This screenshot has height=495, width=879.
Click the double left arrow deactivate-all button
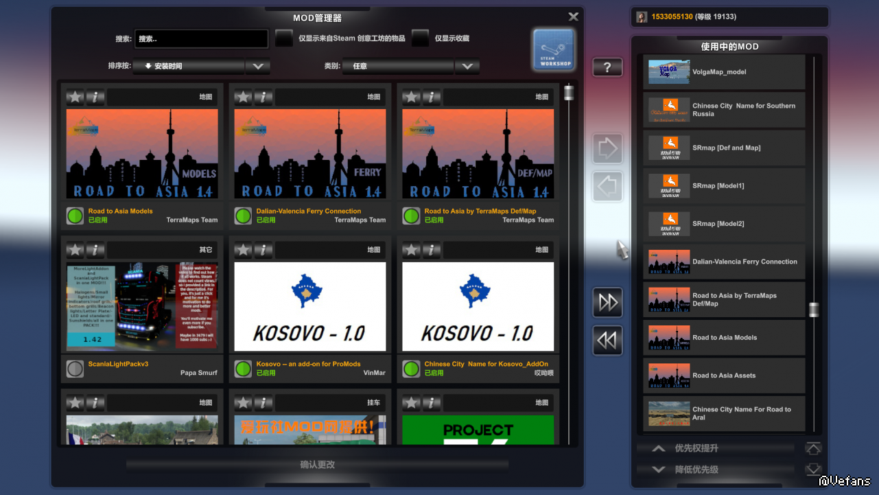click(x=607, y=341)
